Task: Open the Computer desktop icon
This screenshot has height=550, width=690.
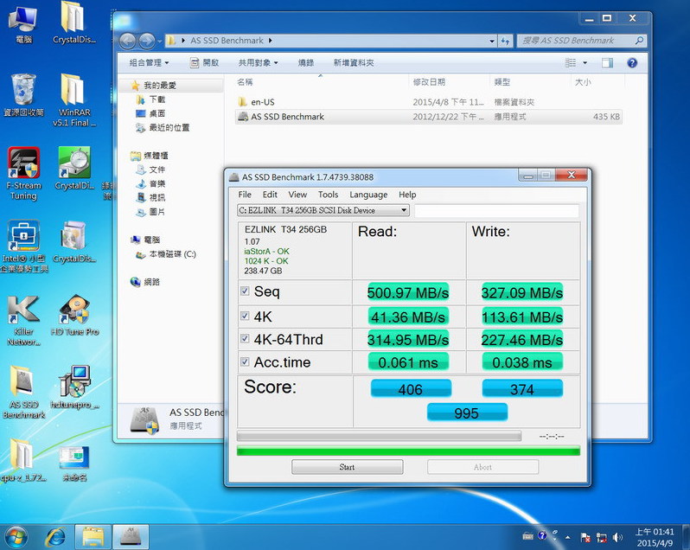Action: coord(23,24)
